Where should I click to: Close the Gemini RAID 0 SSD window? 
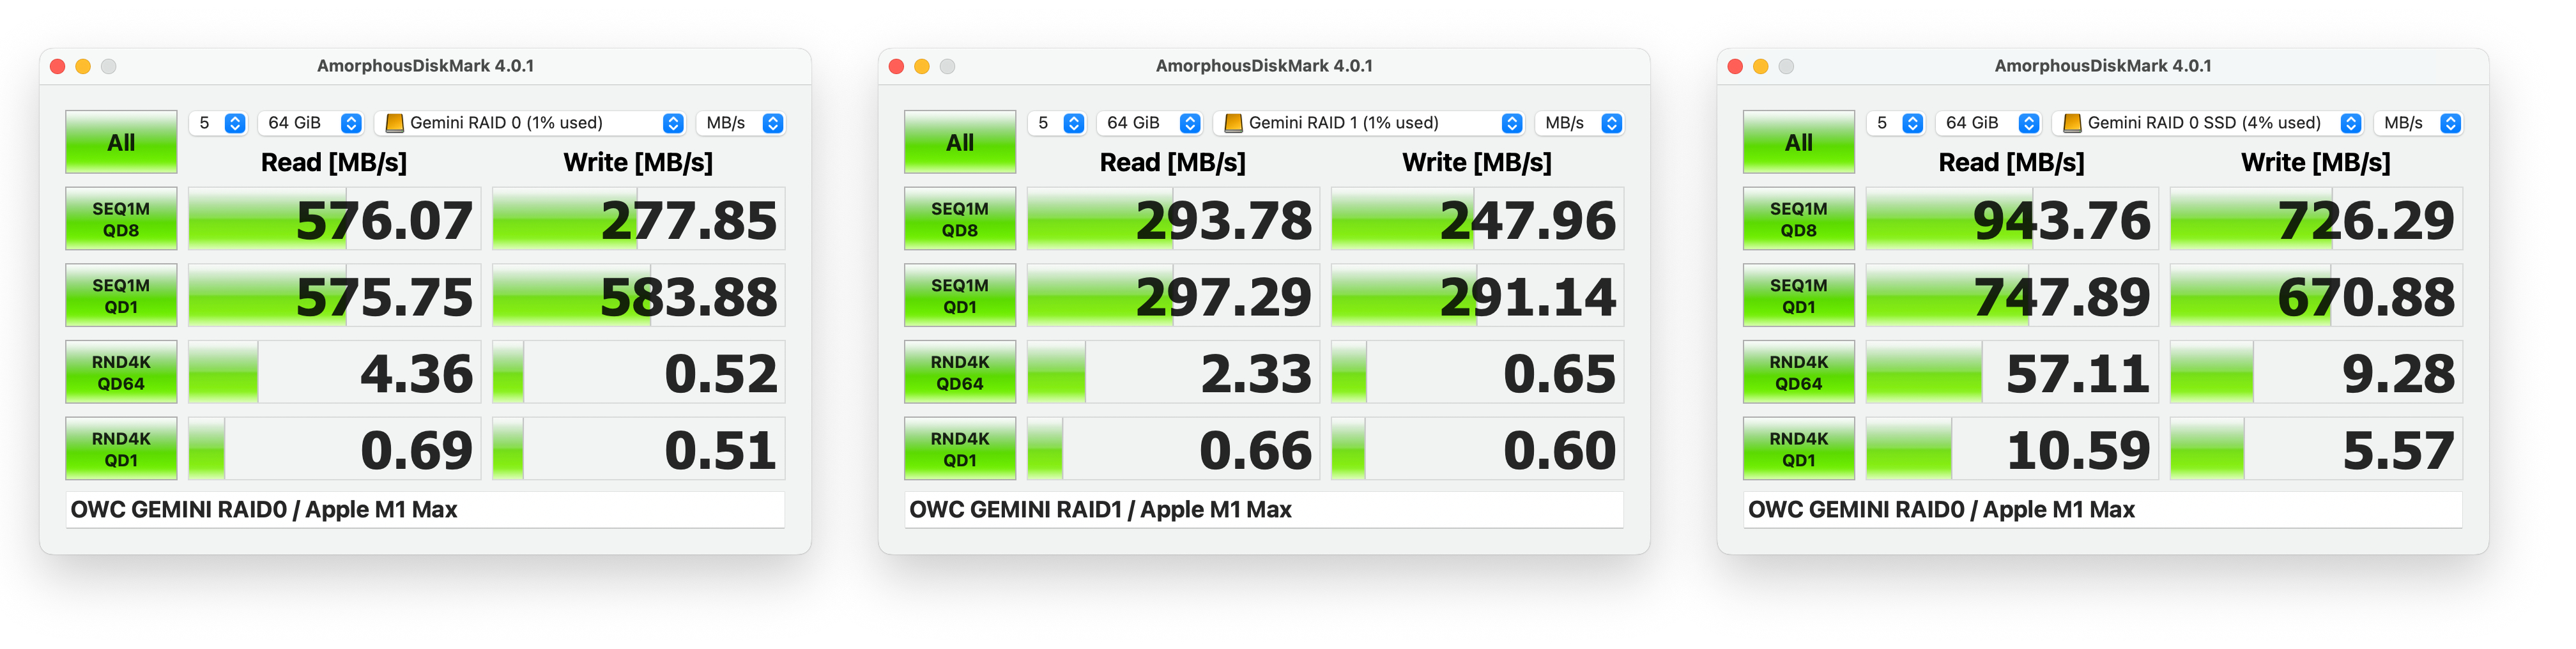1735,67
